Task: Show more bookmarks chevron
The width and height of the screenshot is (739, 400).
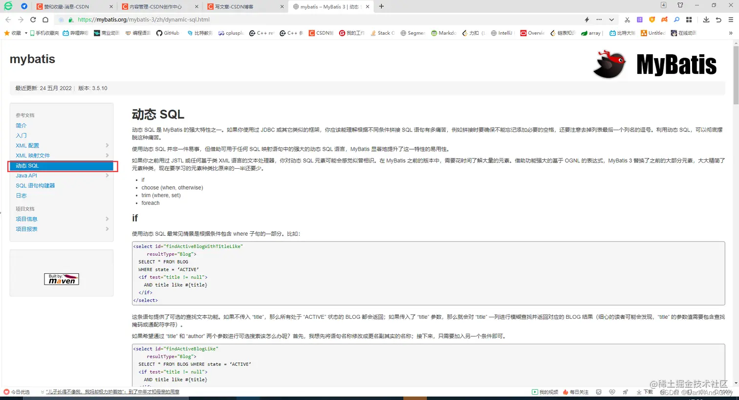Action: [x=731, y=33]
